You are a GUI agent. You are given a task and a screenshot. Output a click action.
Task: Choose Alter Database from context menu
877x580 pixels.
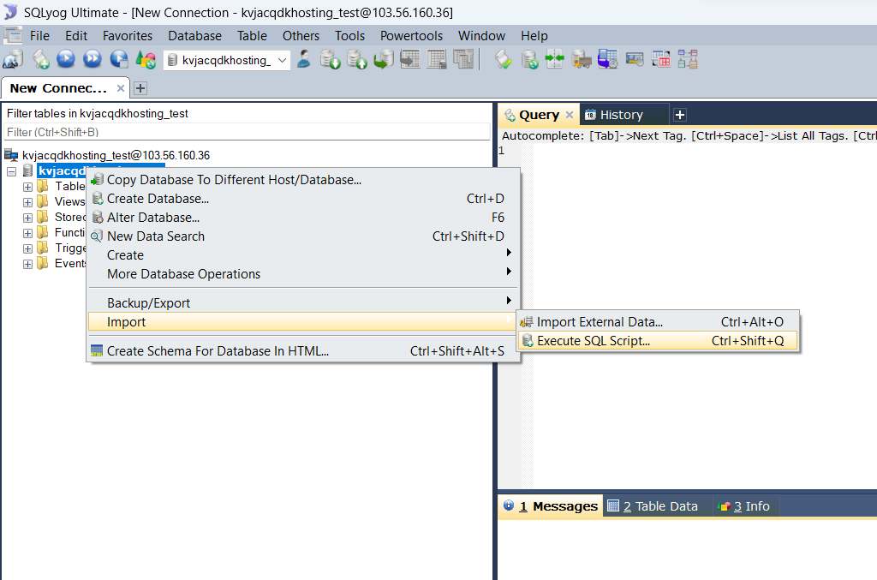point(303,218)
